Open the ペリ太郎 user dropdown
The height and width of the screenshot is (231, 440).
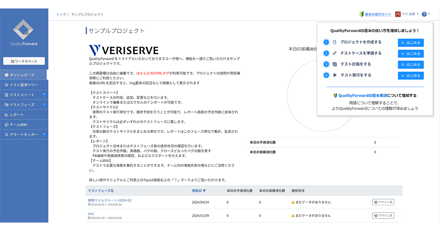pyautogui.click(x=407, y=14)
